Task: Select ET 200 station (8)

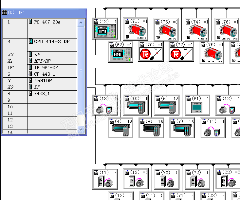Action: click(151, 128)
